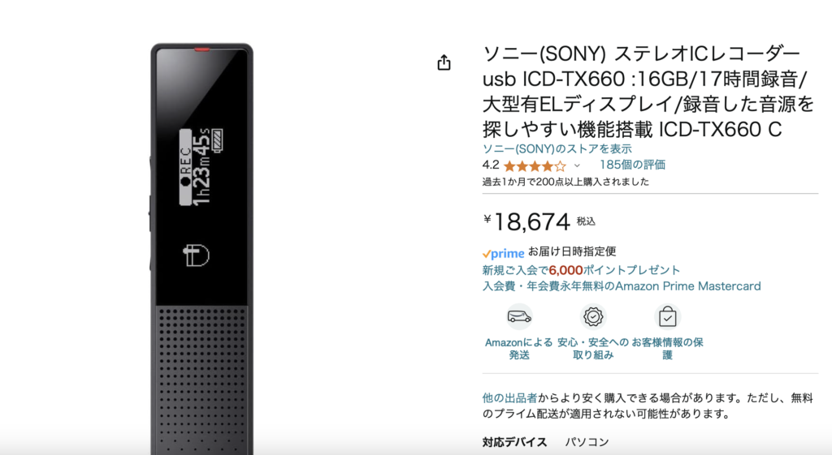This screenshot has height=455, width=832.
Task: Expand the rating breakdown chevron
Action: pos(577,165)
